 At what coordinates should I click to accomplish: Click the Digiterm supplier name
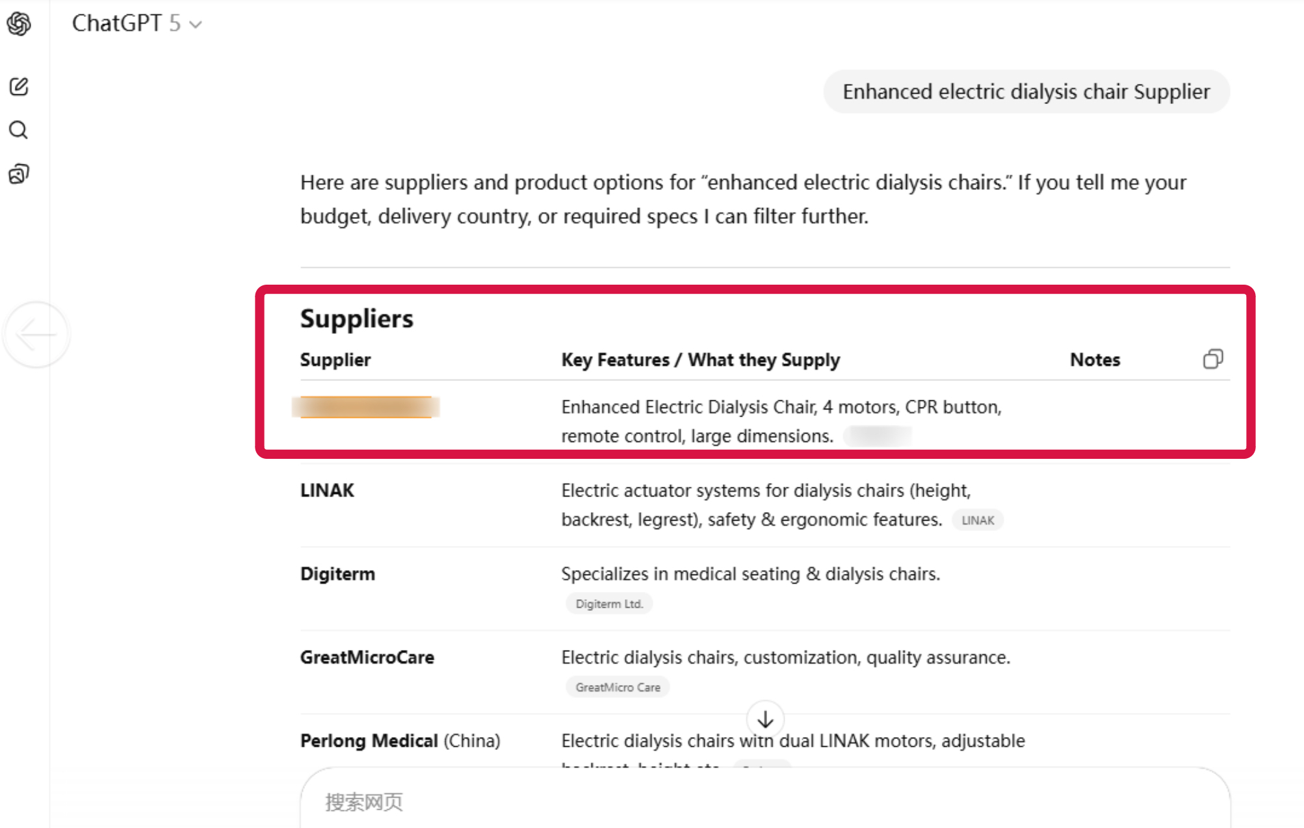click(x=337, y=574)
